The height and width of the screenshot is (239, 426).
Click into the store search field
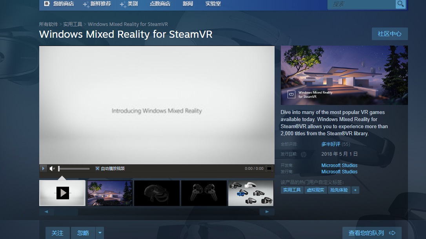coord(361,4)
